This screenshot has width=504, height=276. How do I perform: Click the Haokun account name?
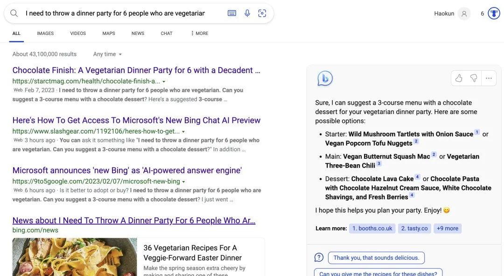click(444, 13)
